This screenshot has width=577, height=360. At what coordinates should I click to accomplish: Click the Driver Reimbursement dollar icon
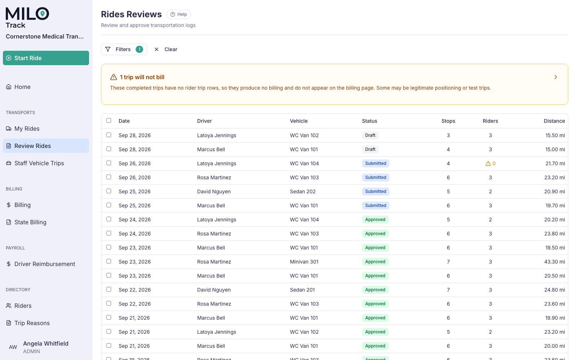click(x=9, y=264)
